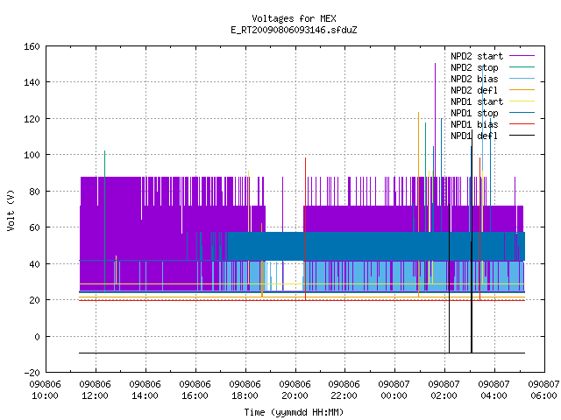Click the 'Time (yymmdd HH:MM)' x-axis label
561x420 pixels.
coord(294,412)
